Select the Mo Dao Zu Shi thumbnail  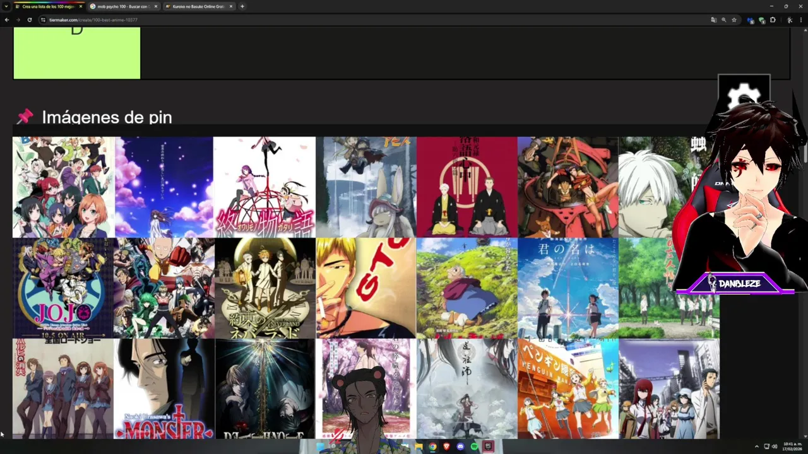[467, 389]
